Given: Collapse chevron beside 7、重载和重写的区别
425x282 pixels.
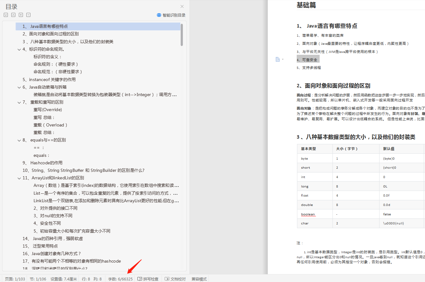Looking at the screenshot, I should pos(19,102).
